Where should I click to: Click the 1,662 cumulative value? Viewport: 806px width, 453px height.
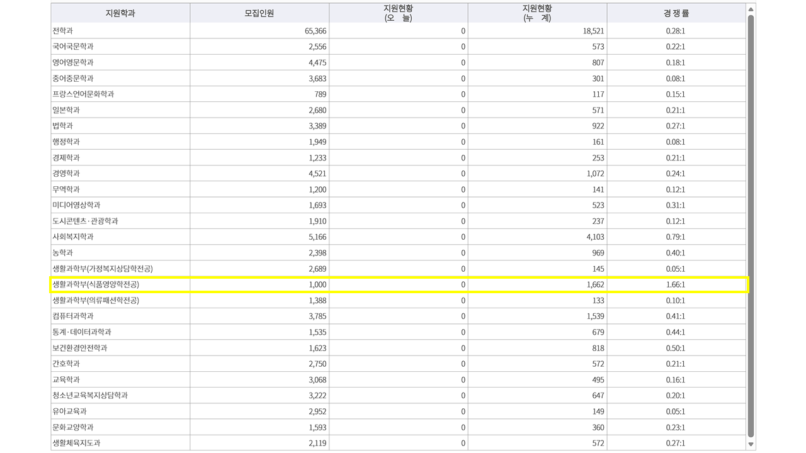[x=596, y=285]
